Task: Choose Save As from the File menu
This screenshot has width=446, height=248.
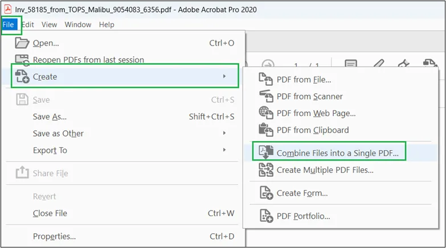Action: coord(50,117)
